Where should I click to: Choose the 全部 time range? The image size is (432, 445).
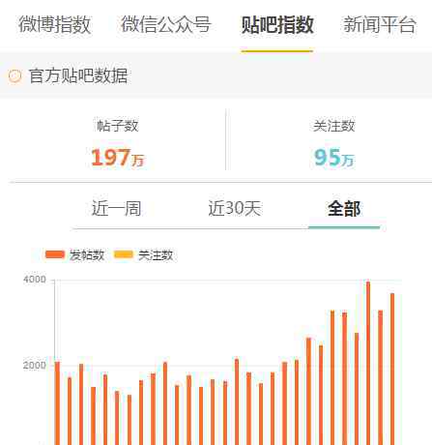[x=344, y=208]
